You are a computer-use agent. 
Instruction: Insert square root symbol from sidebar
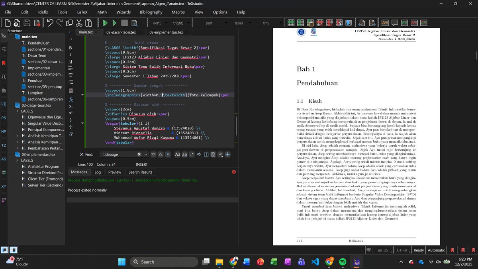pyautogui.click(x=71, y=134)
